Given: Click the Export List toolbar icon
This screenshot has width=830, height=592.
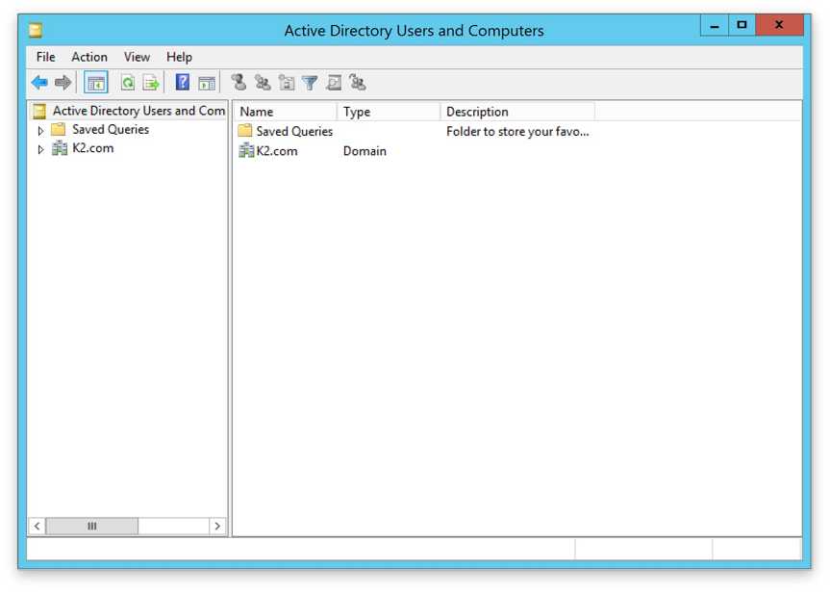Looking at the screenshot, I should coord(151,83).
